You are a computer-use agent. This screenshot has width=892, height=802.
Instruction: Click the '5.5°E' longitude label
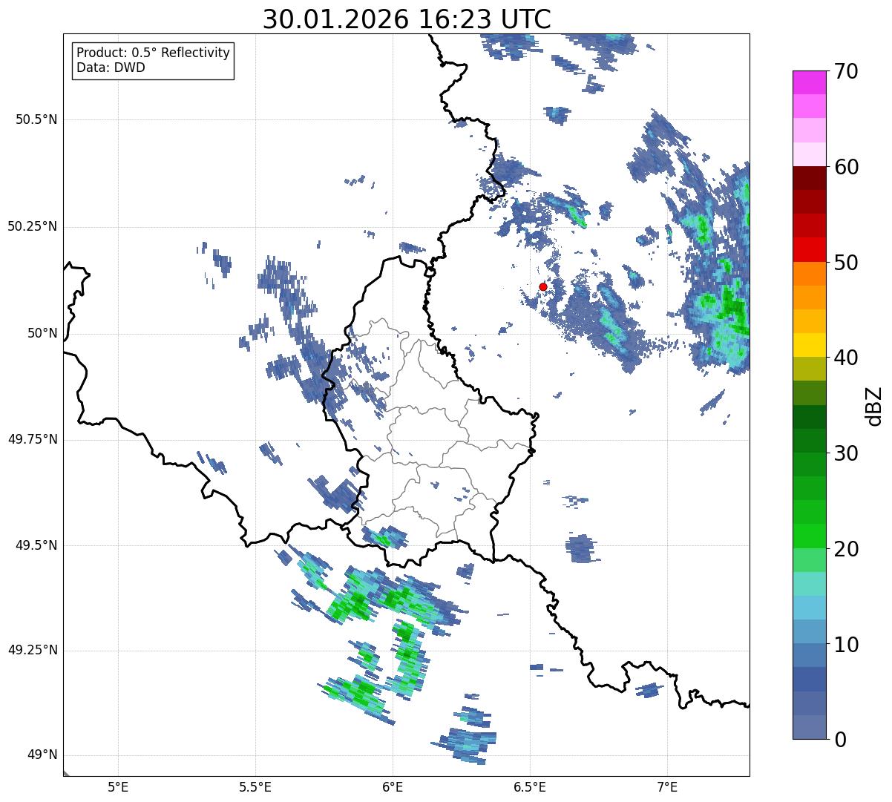(x=255, y=786)
